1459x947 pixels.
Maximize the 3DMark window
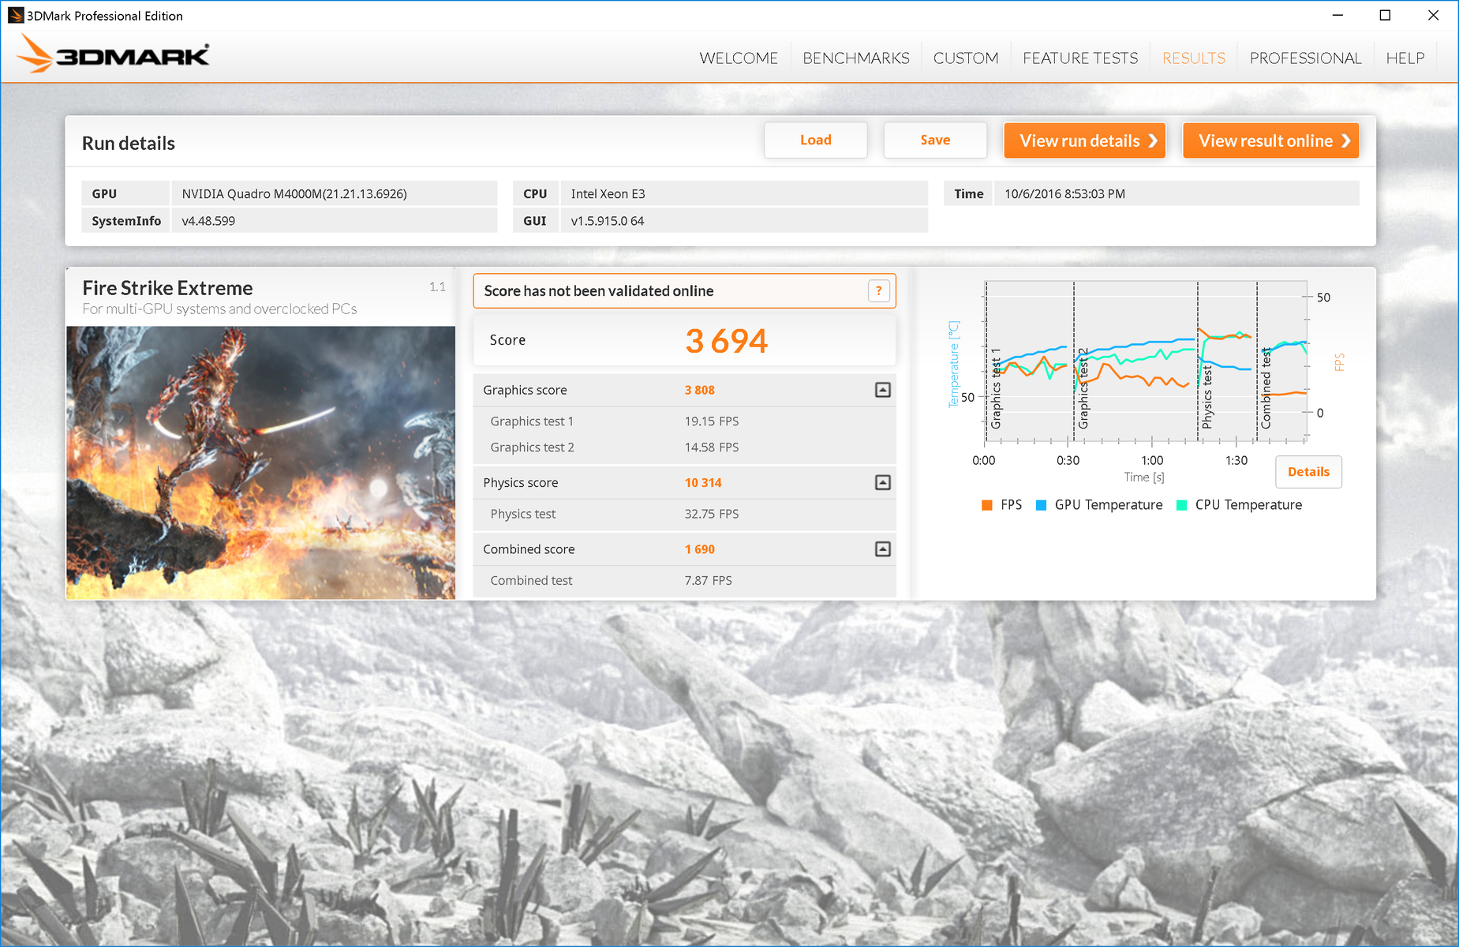coord(1385,15)
